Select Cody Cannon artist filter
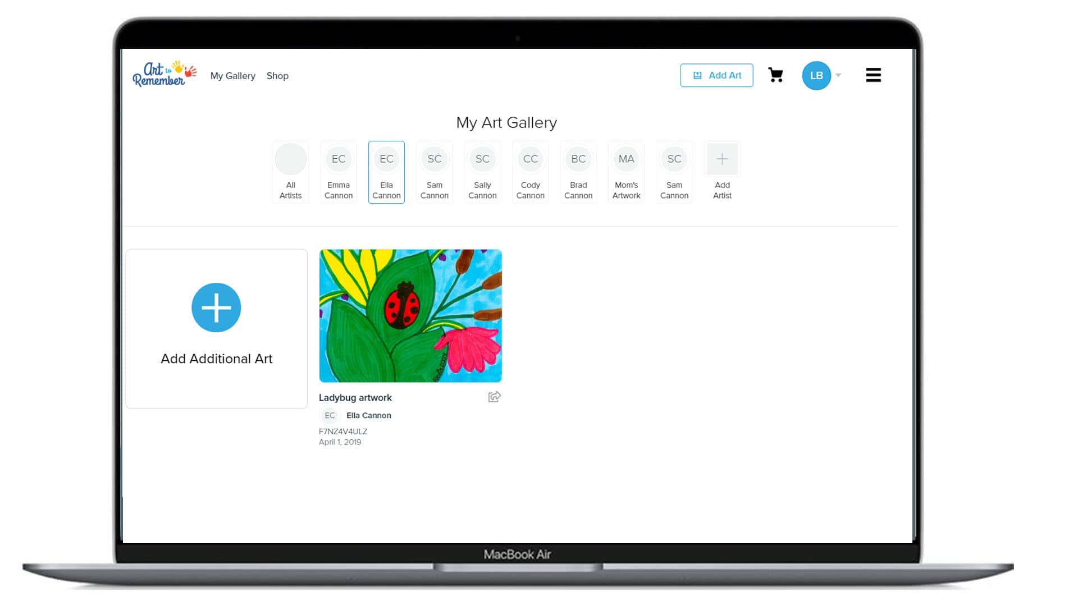 point(530,172)
